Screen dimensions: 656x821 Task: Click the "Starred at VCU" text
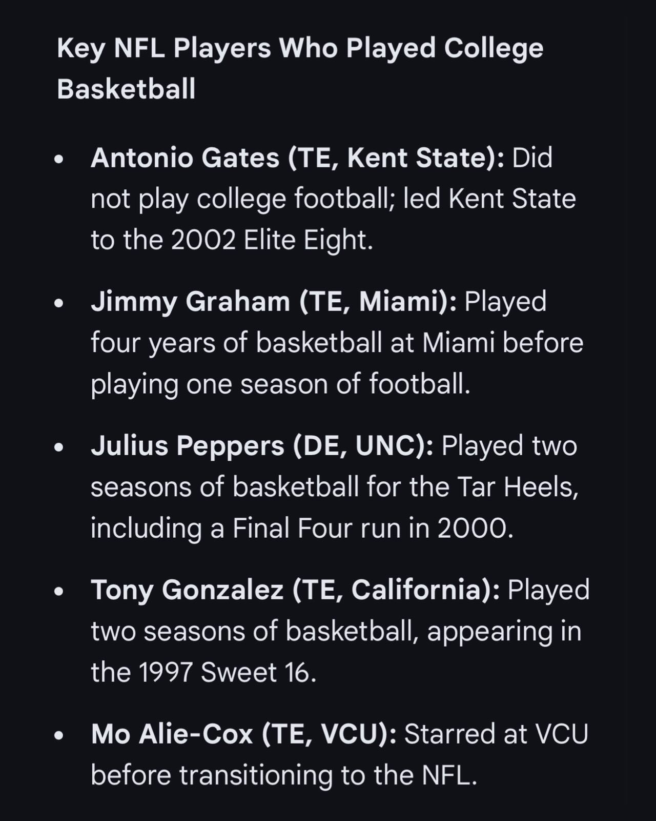coord(496,734)
